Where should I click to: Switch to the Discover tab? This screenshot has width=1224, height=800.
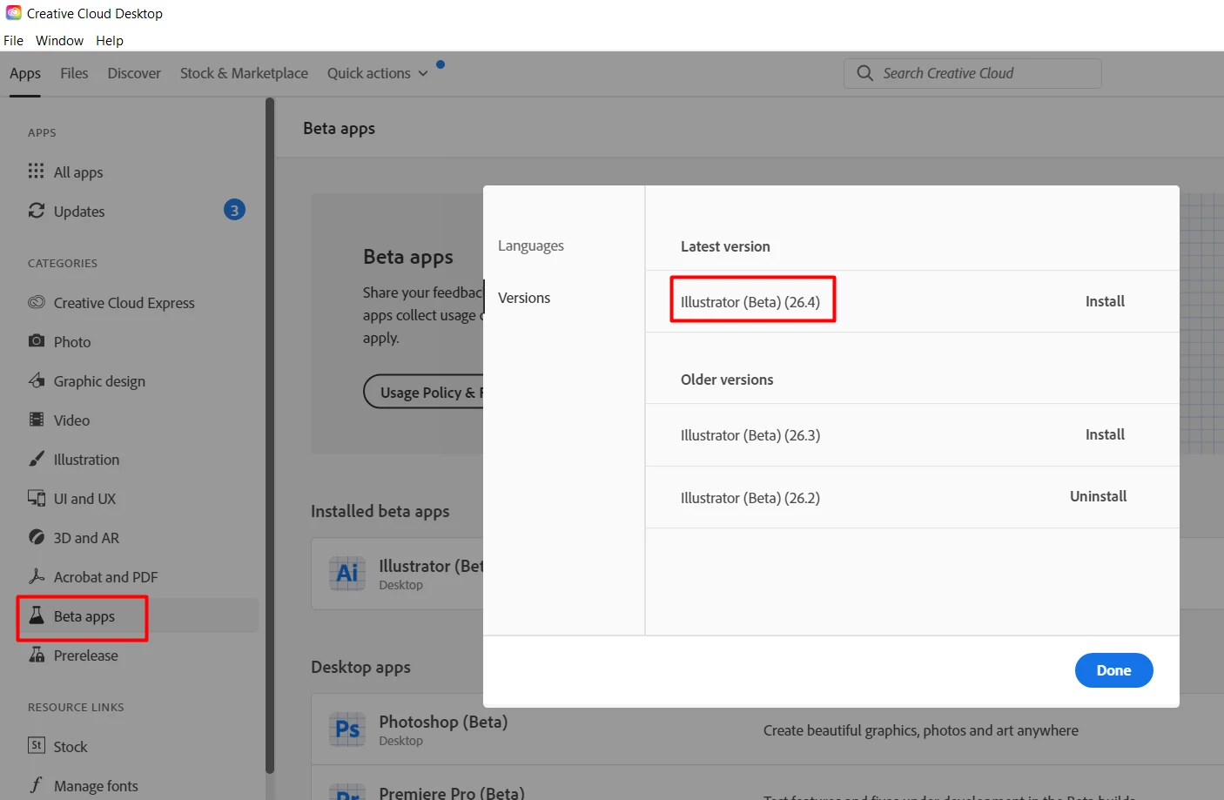[134, 73]
